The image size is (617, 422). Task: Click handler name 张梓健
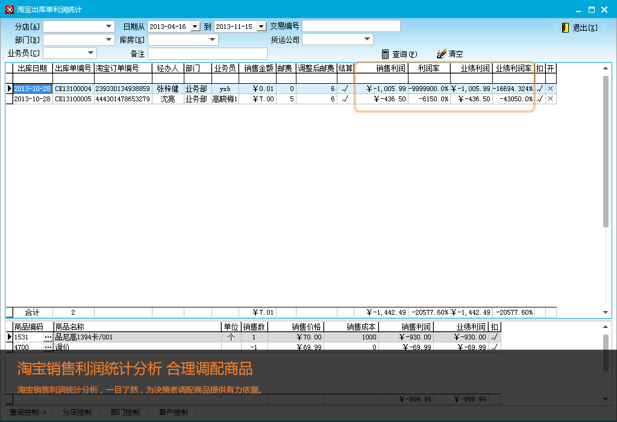pos(168,89)
